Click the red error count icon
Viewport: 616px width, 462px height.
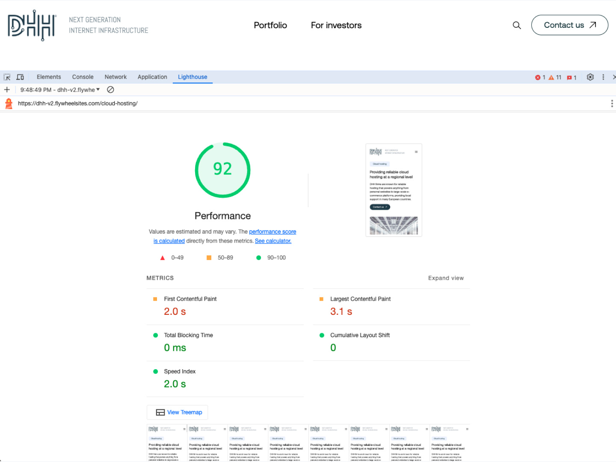point(538,77)
